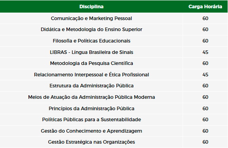Click 60 hours for Filosofia e Políticas
Screen dimensions: 228x148
[x=205, y=41]
